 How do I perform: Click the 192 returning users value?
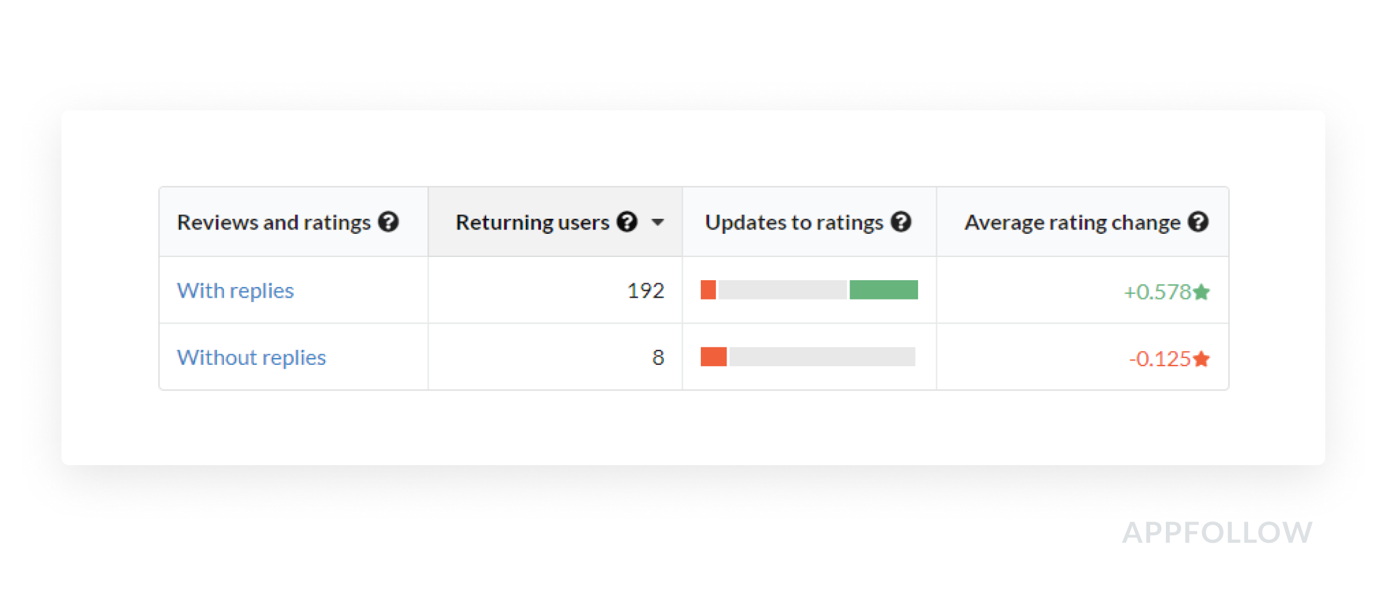coord(645,290)
